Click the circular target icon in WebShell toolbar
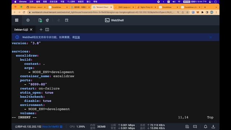 click(x=28, y=20)
